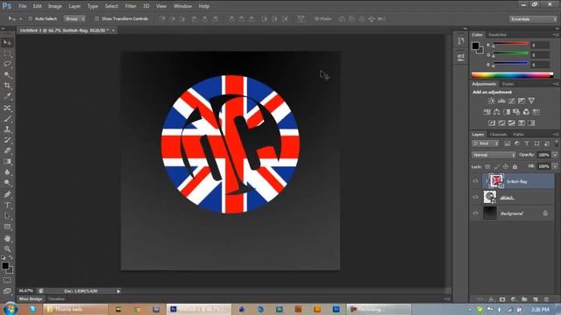Switch to the Paths tab
The height and width of the screenshot is (315, 561).
pos(518,135)
